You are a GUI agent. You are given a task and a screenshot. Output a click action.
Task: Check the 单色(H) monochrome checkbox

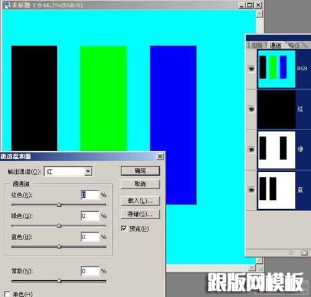pyautogui.click(x=7, y=295)
